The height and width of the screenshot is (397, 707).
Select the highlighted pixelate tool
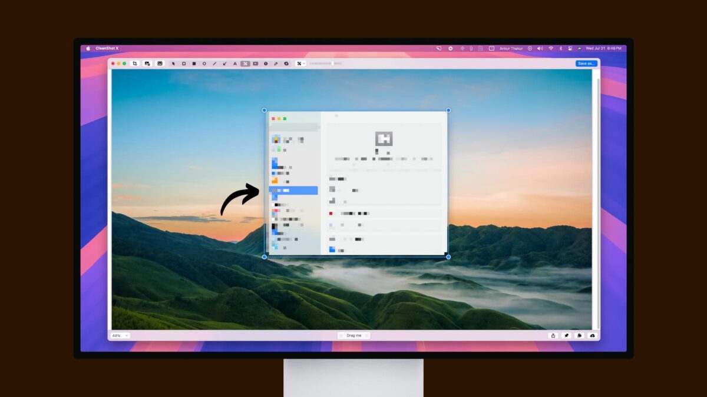coord(245,64)
